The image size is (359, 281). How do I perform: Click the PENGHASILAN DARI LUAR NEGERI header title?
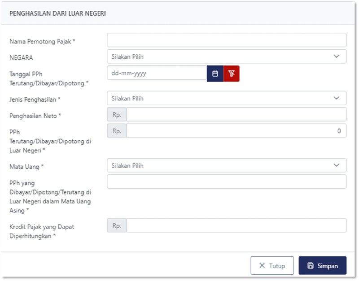point(57,13)
